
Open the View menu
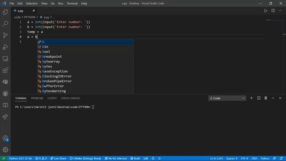coord(44,4)
